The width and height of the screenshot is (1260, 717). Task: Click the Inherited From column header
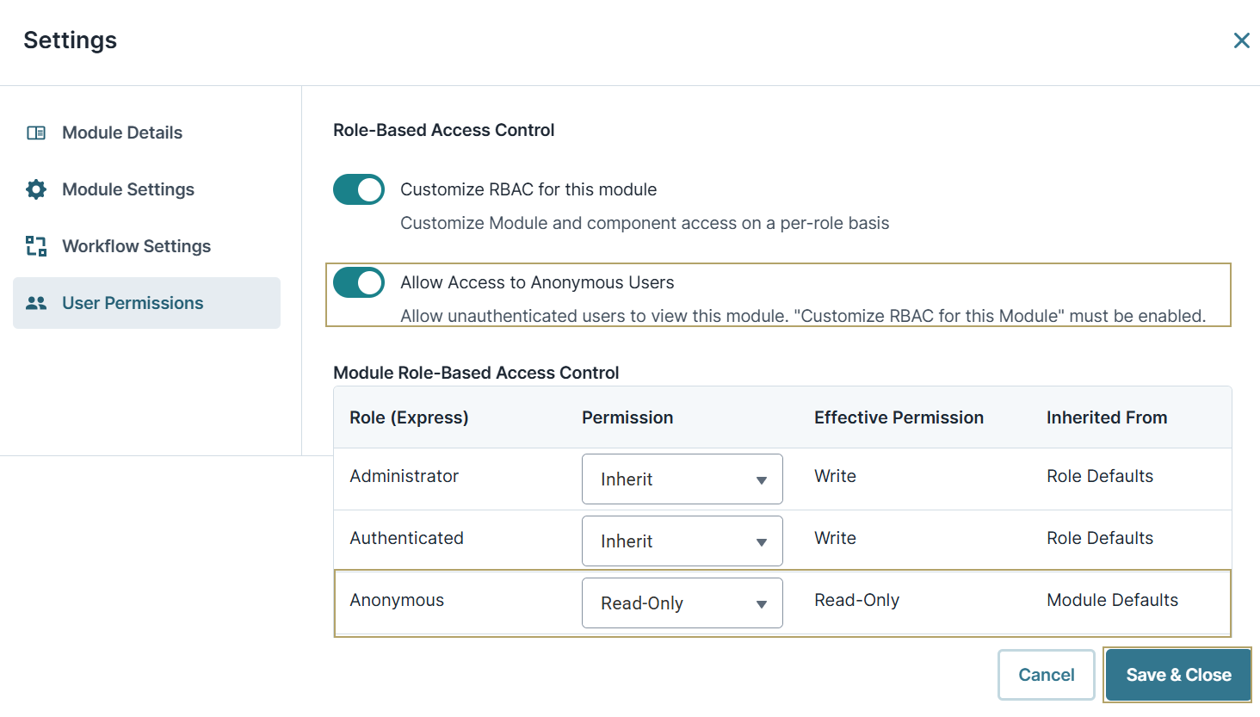coord(1107,417)
